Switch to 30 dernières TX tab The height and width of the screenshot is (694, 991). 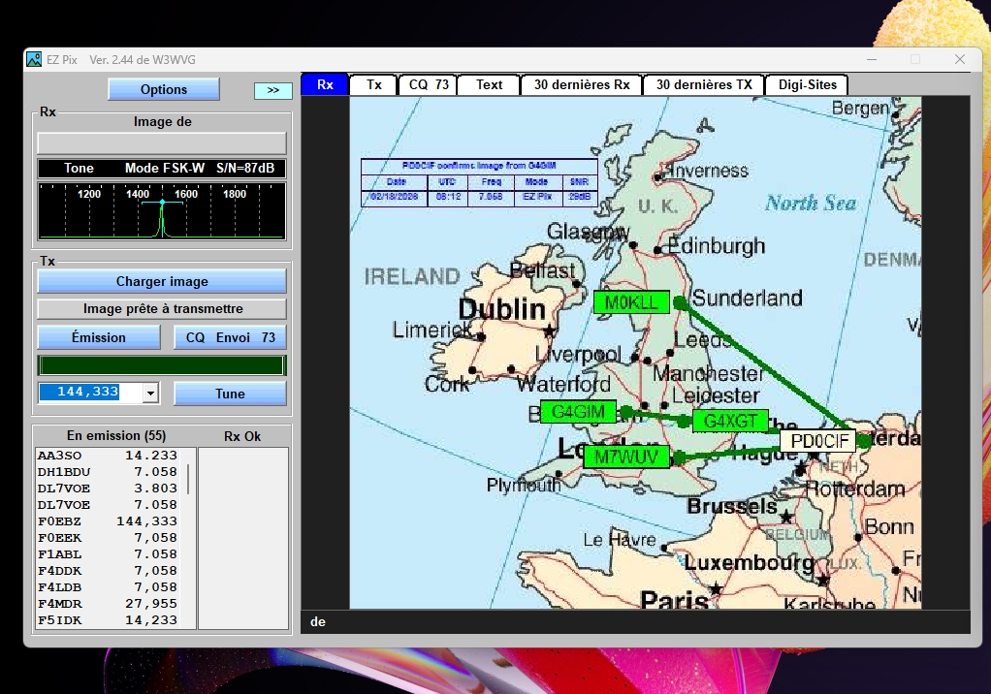pyautogui.click(x=703, y=84)
